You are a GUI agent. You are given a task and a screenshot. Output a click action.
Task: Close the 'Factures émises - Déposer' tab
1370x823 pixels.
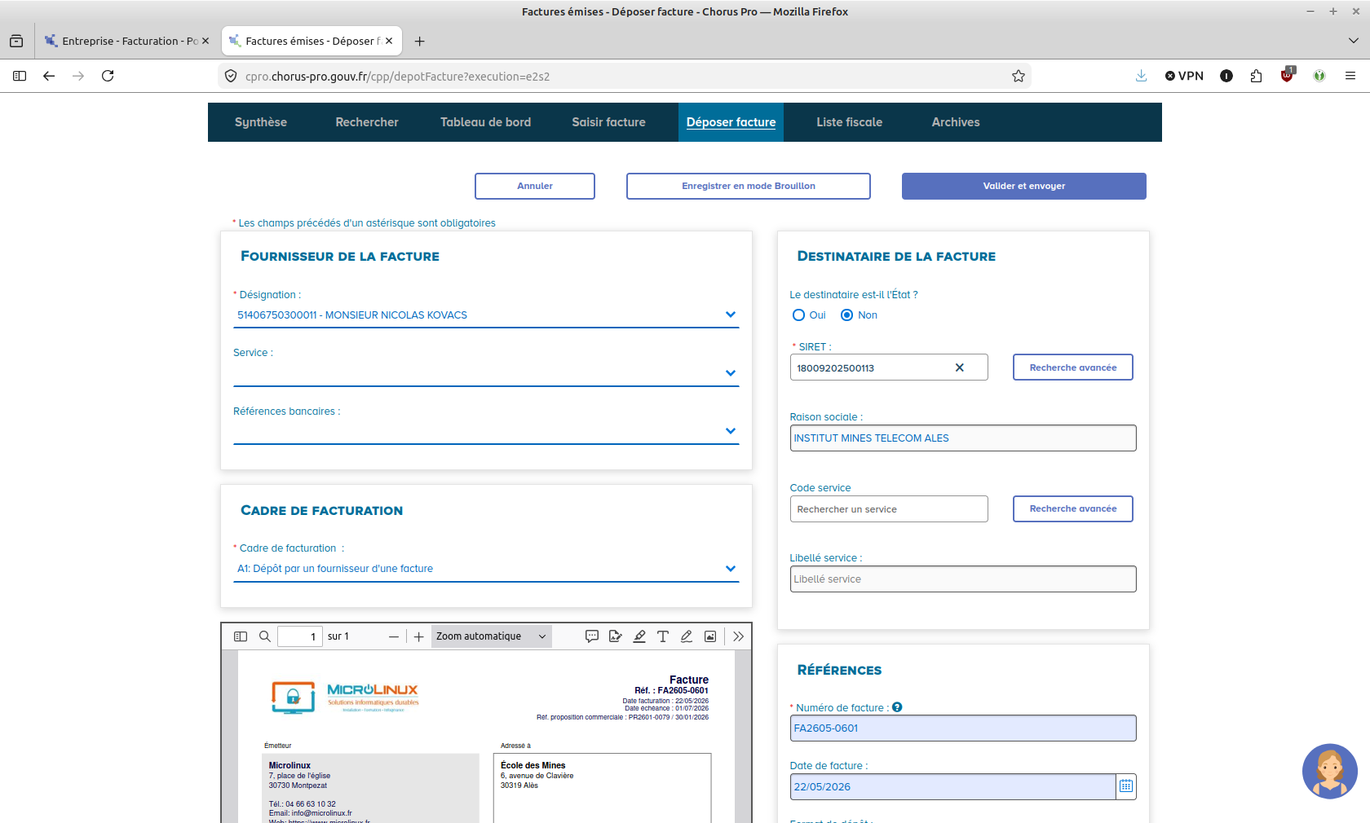pyautogui.click(x=389, y=41)
